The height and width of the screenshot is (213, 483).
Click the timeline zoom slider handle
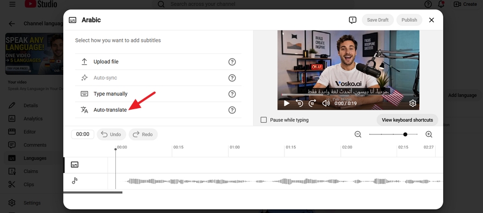(405, 134)
